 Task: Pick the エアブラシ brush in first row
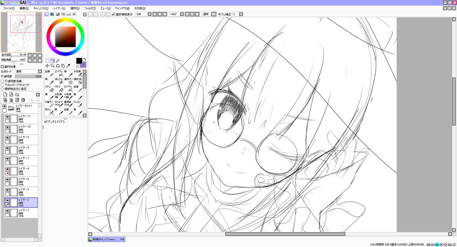pos(59,73)
